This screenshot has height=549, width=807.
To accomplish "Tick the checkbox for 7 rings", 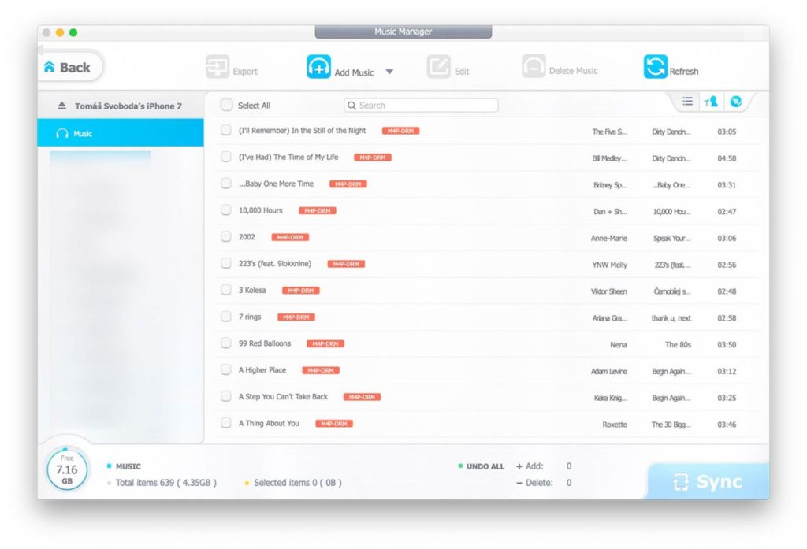I will (226, 317).
